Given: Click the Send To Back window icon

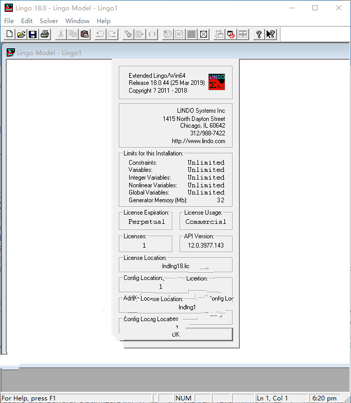Looking at the screenshot, I should 219,34.
